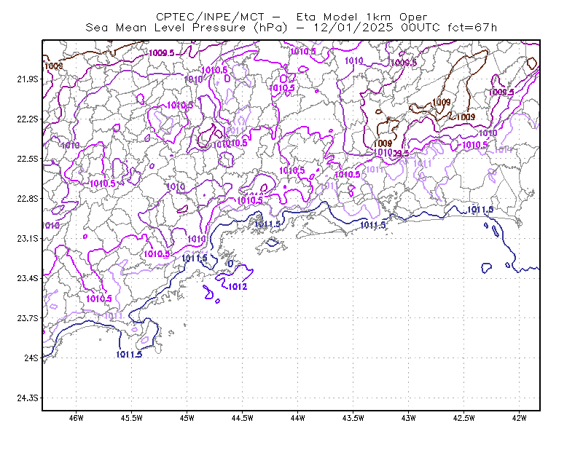Select the 45W longitude axis label
This screenshot has height=450, width=583.
pos(187,418)
